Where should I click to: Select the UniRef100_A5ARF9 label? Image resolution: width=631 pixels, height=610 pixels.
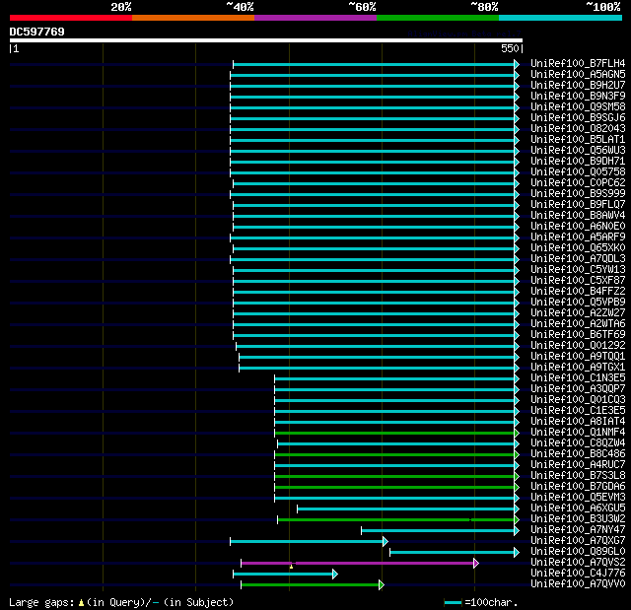(578, 237)
